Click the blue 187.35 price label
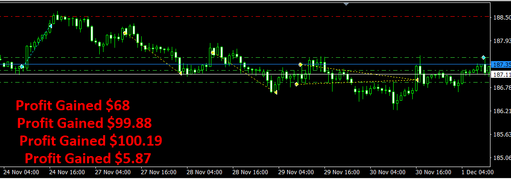The image size is (511, 179). click(501, 64)
